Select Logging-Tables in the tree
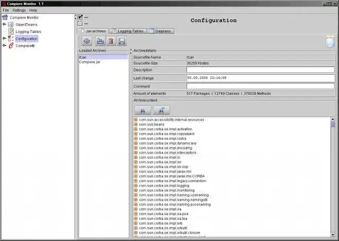Viewport: 339px width, 241px height. [28, 32]
